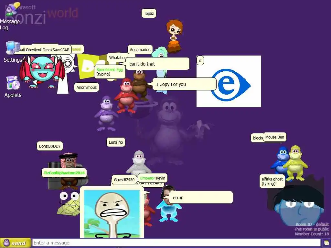331x248 pixels.
Task: Click the white Bonzi avatar under Luna rio
Action: click(139, 162)
